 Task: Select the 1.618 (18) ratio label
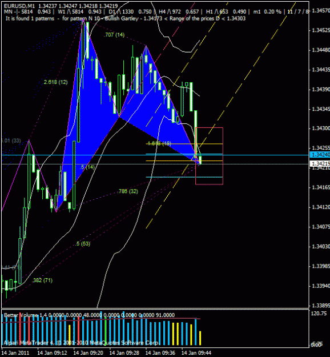pyautogui.click(x=159, y=143)
